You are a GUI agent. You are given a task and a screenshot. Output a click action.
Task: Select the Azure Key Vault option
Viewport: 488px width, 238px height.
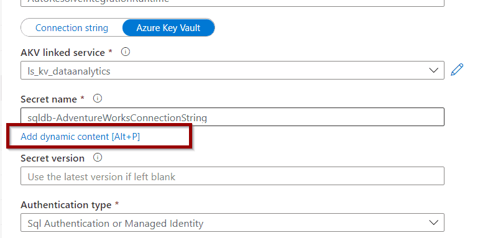click(168, 28)
